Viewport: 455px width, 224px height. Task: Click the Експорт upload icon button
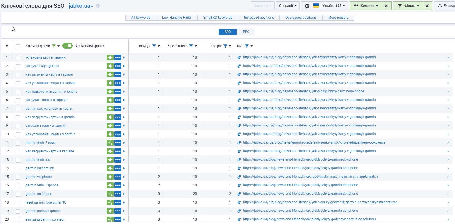click(x=445, y=6)
